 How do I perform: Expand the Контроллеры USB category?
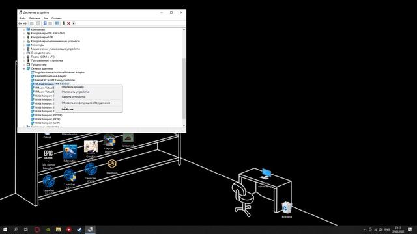point(24,37)
